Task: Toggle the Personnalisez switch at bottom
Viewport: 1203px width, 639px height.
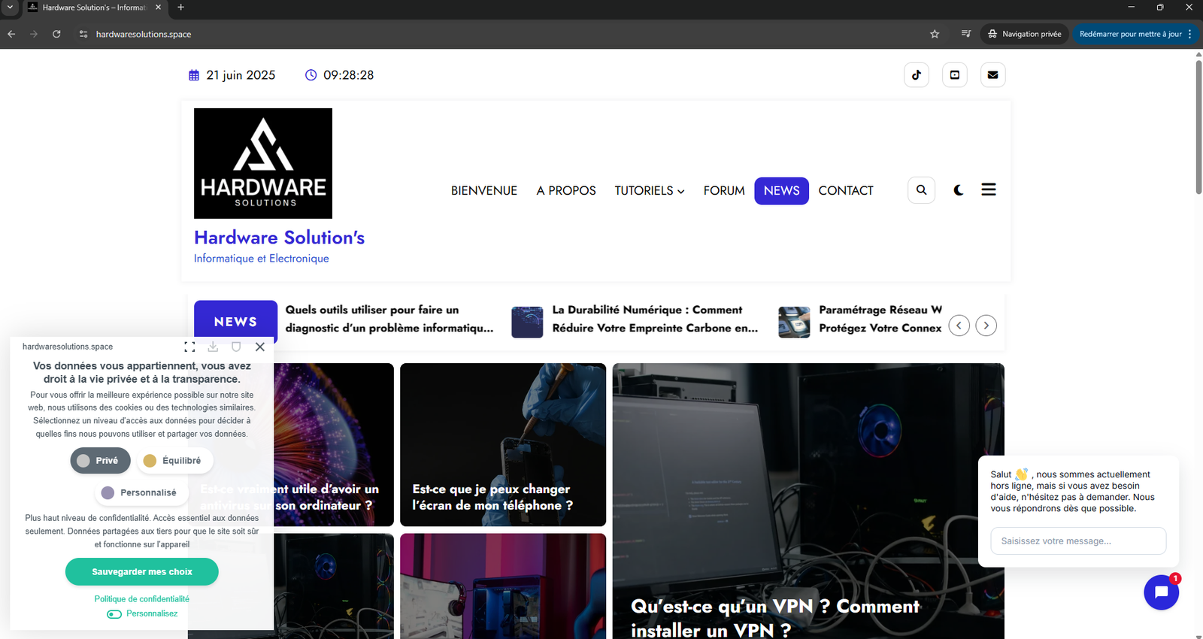Action: pos(114,614)
